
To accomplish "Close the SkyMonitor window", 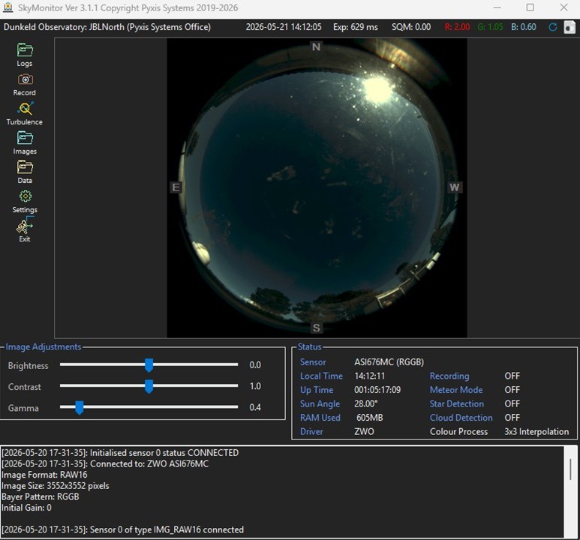I will point(563,7).
